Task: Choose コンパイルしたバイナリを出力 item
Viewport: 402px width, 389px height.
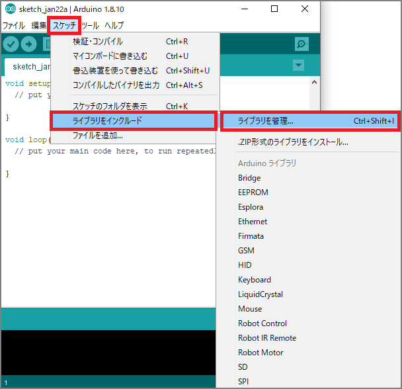Action: pyautogui.click(x=135, y=85)
